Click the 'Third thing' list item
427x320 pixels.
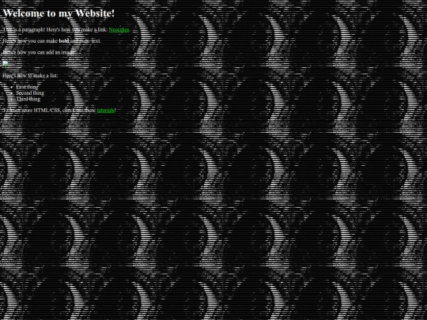(x=28, y=99)
